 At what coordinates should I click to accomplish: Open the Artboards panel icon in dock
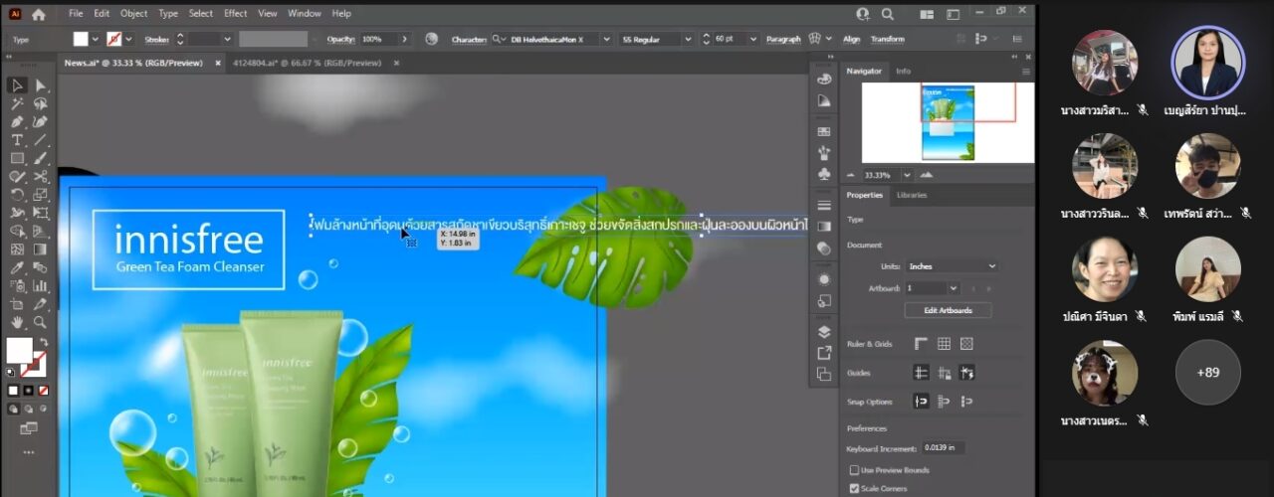tap(824, 374)
